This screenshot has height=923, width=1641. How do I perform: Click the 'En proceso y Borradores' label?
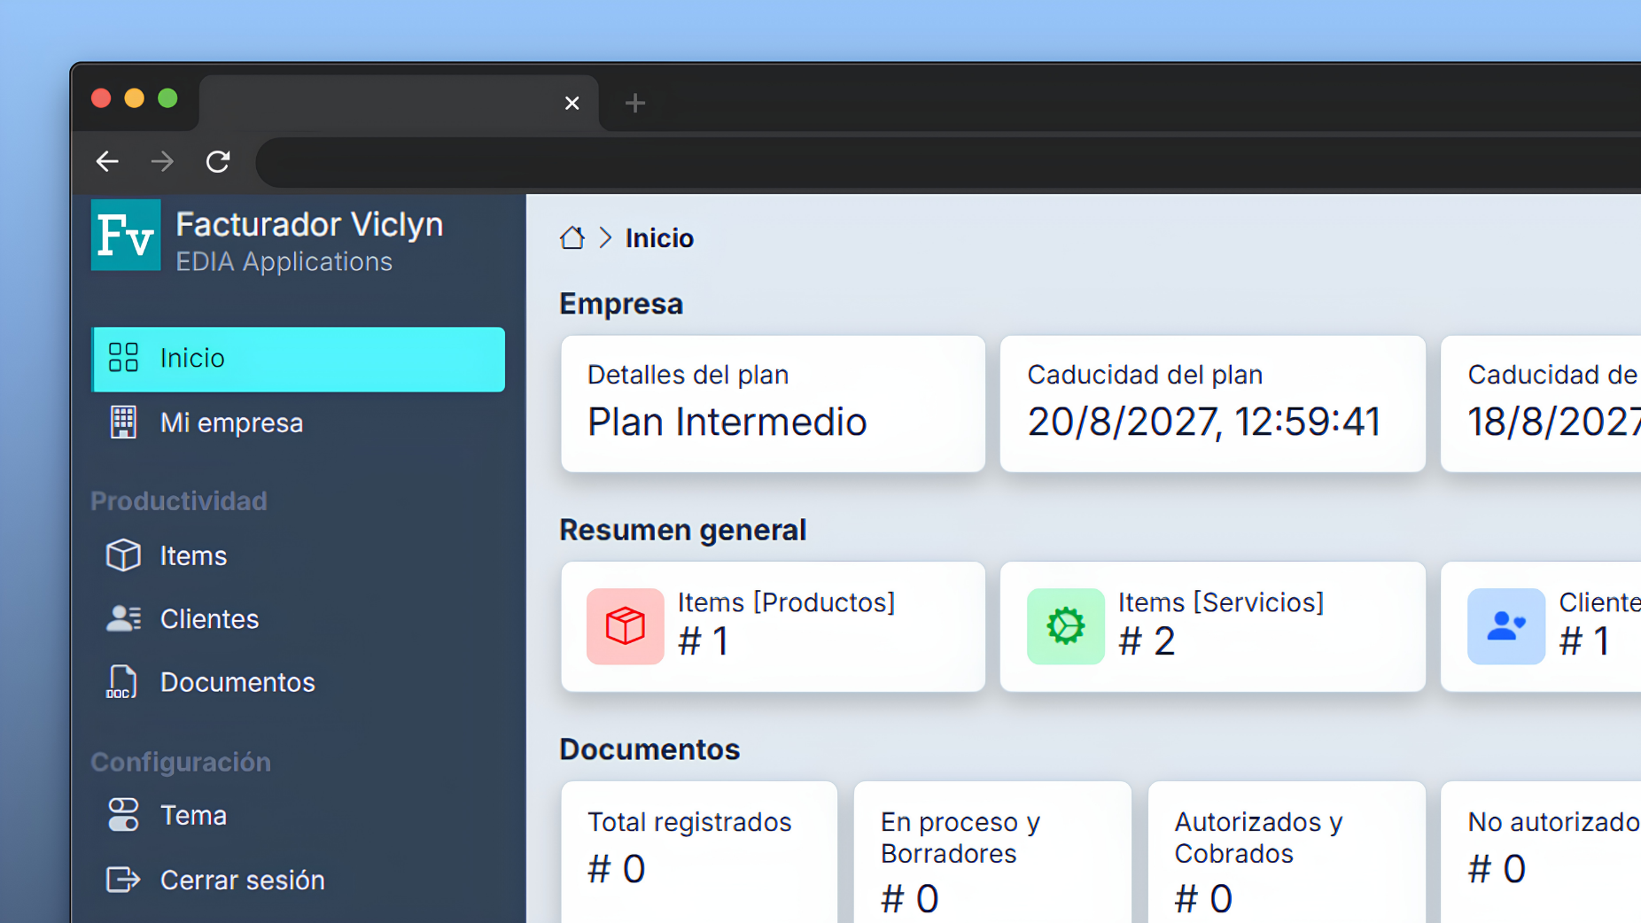[960, 838]
